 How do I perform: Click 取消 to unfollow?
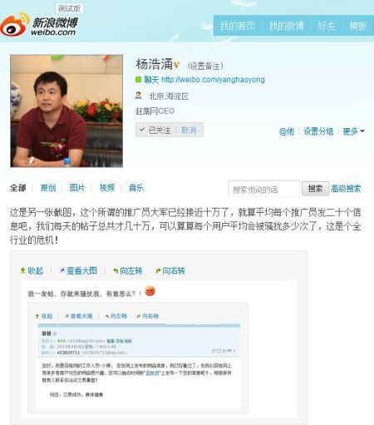tap(189, 130)
